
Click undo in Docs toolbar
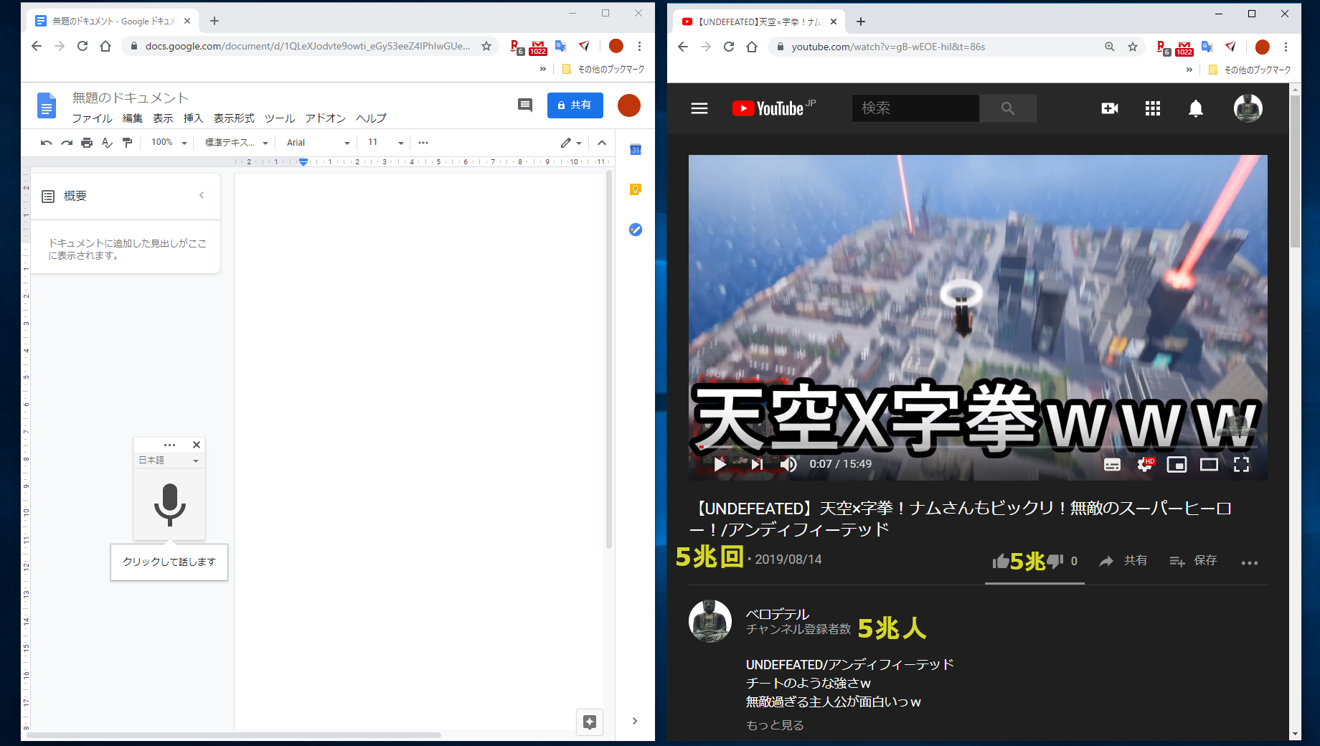(x=47, y=143)
